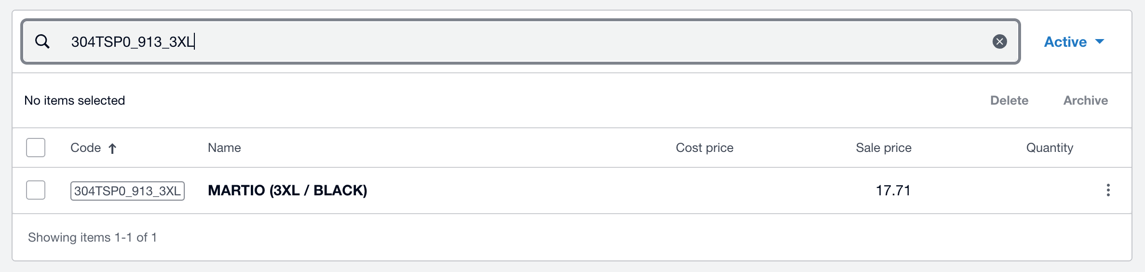Click the Cost price column header
Image resolution: width=1145 pixels, height=272 pixels.
704,148
